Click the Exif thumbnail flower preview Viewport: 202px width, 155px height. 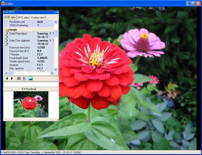point(31,104)
